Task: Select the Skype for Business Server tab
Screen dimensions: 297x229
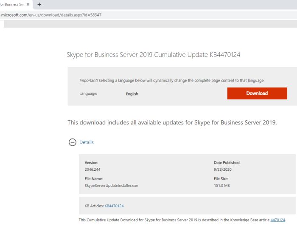Action: pyautogui.click(x=12, y=4)
